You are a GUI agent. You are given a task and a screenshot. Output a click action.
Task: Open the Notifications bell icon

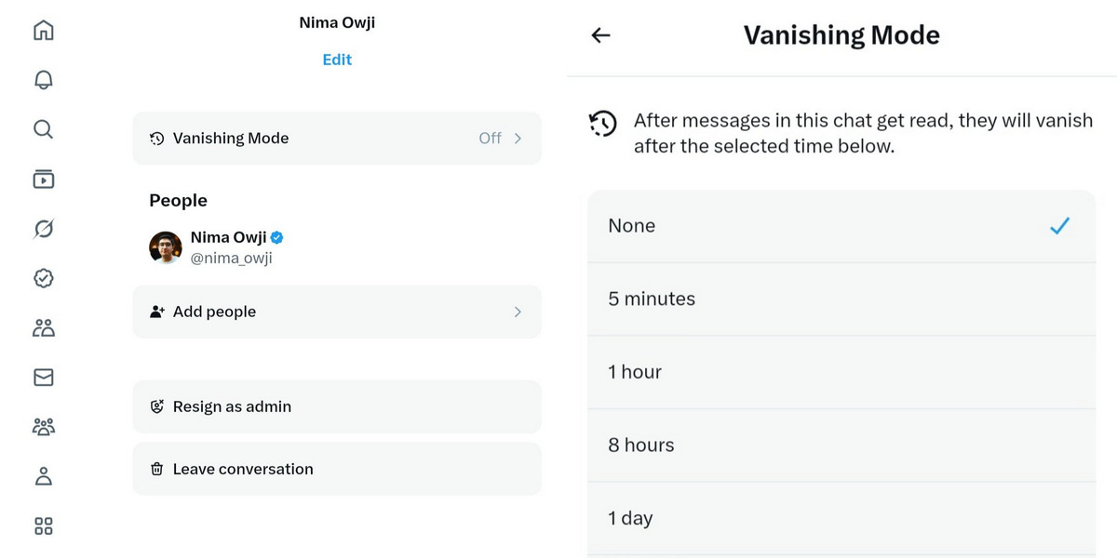point(43,80)
